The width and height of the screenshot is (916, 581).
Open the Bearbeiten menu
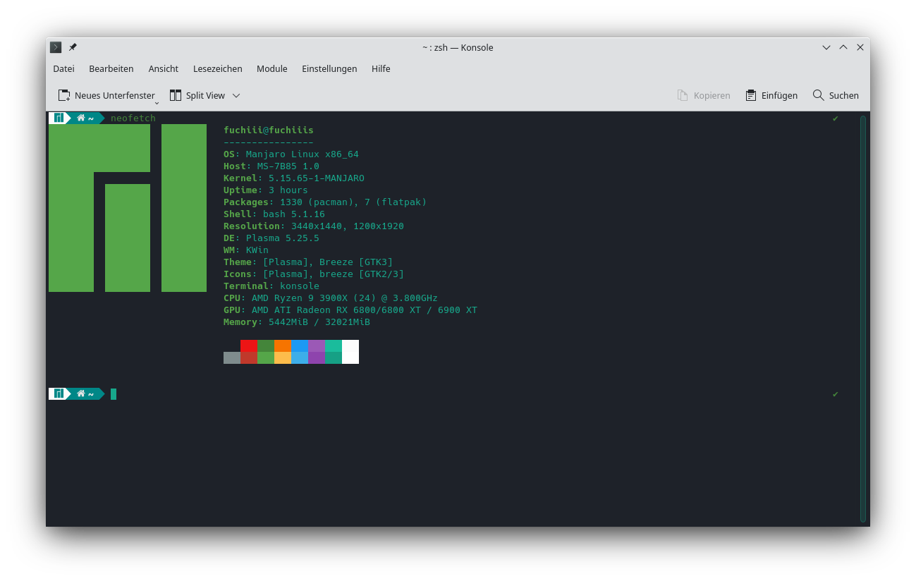click(x=111, y=68)
